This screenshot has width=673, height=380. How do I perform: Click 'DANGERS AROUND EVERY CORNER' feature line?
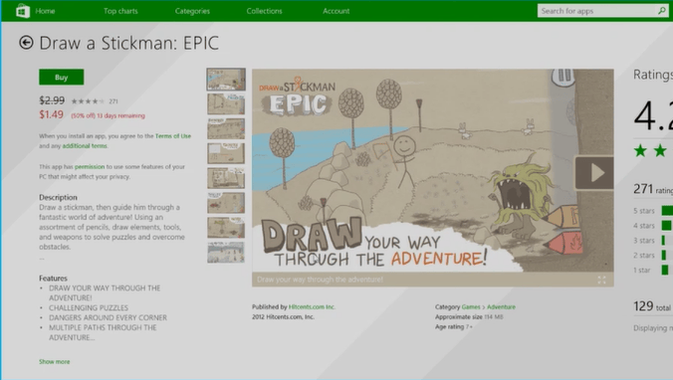(108, 317)
